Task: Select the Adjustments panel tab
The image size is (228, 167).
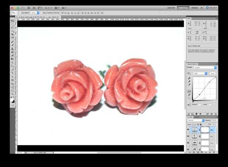Action: coord(192,64)
